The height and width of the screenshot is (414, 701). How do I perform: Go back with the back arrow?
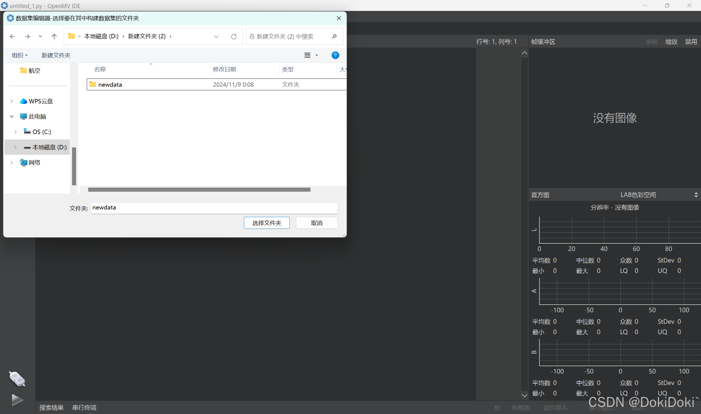[x=12, y=37]
